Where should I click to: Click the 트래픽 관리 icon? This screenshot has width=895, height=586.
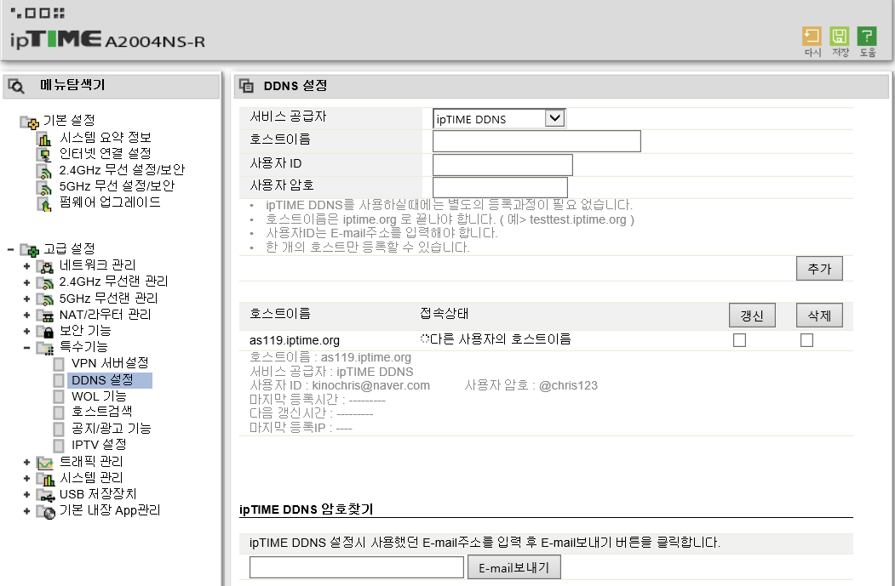click(45, 463)
